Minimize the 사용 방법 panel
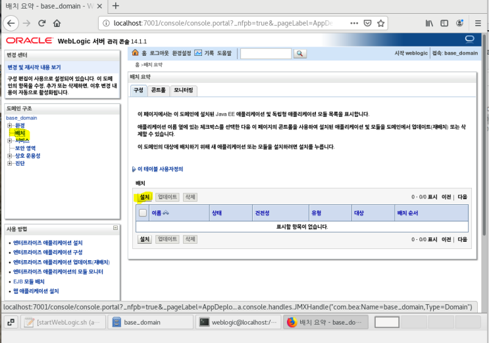This screenshot has width=489, height=343. click(115, 228)
